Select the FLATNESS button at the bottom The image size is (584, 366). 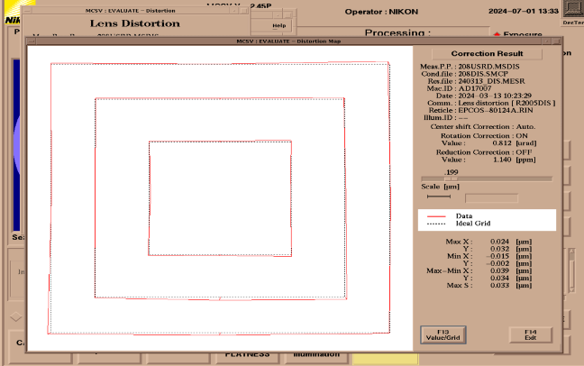click(x=247, y=354)
